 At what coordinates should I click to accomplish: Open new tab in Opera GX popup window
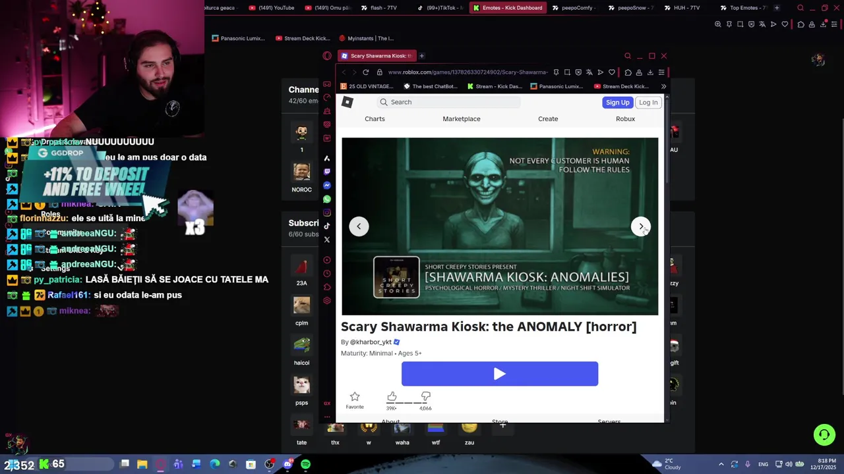pyautogui.click(x=422, y=56)
